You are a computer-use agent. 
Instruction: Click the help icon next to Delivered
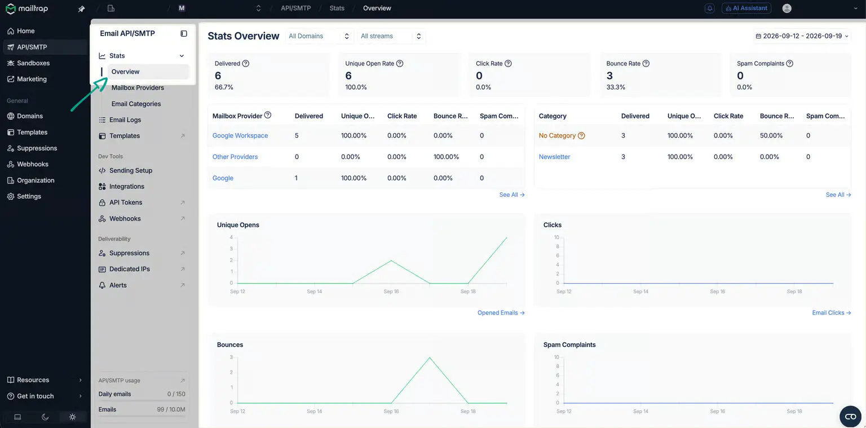(x=246, y=64)
